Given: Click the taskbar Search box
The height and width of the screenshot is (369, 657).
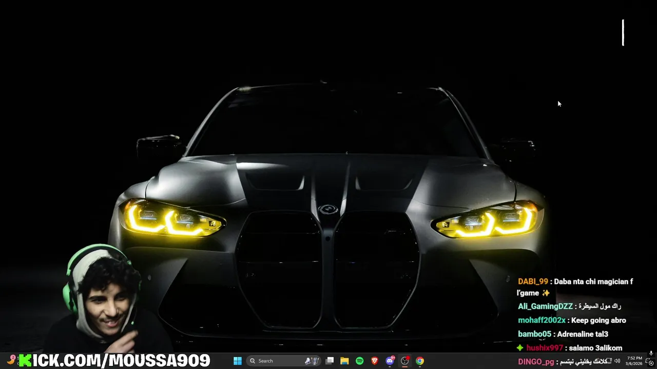Looking at the screenshot, I should pos(284,361).
